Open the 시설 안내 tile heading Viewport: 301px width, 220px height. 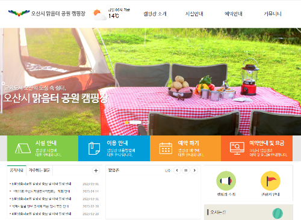pos(46,143)
